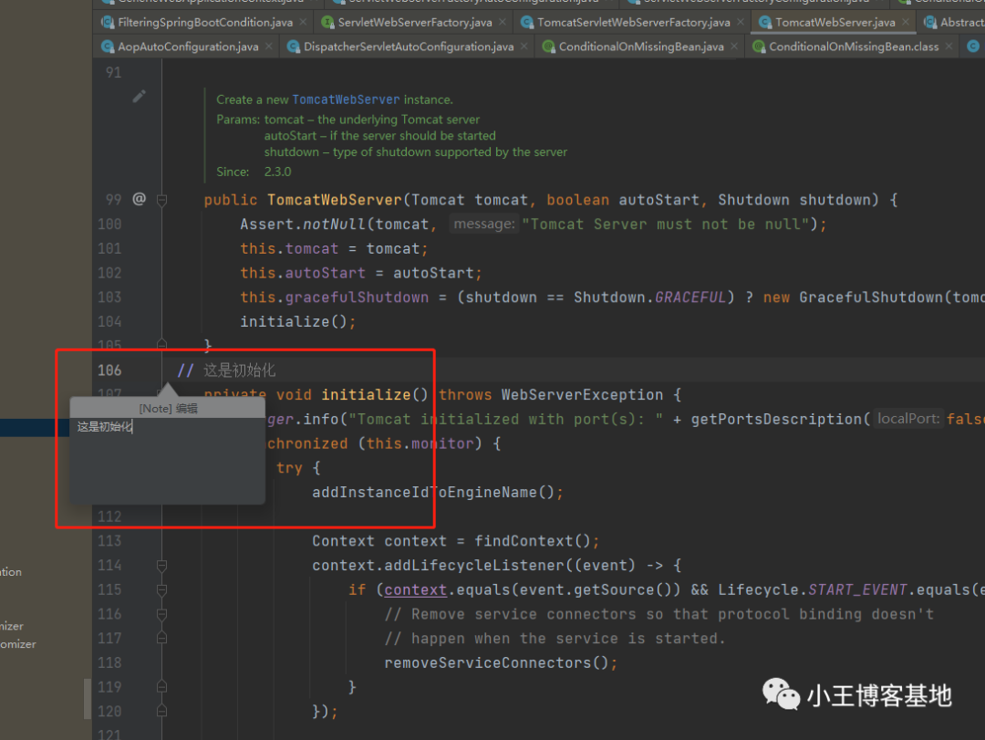Click the pencil edit-doc icon in gutter
The image size is (985, 740).
point(139,96)
